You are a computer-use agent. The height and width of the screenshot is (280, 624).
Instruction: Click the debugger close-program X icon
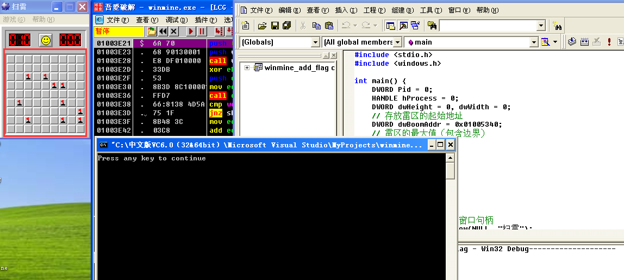174,31
